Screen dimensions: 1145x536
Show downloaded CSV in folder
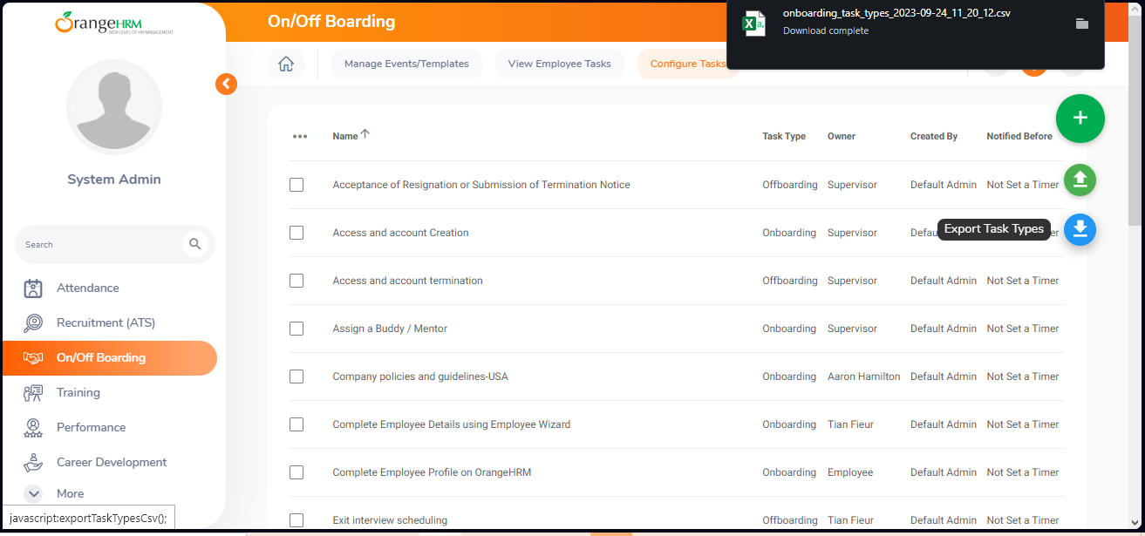pyautogui.click(x=1082, y=24)
